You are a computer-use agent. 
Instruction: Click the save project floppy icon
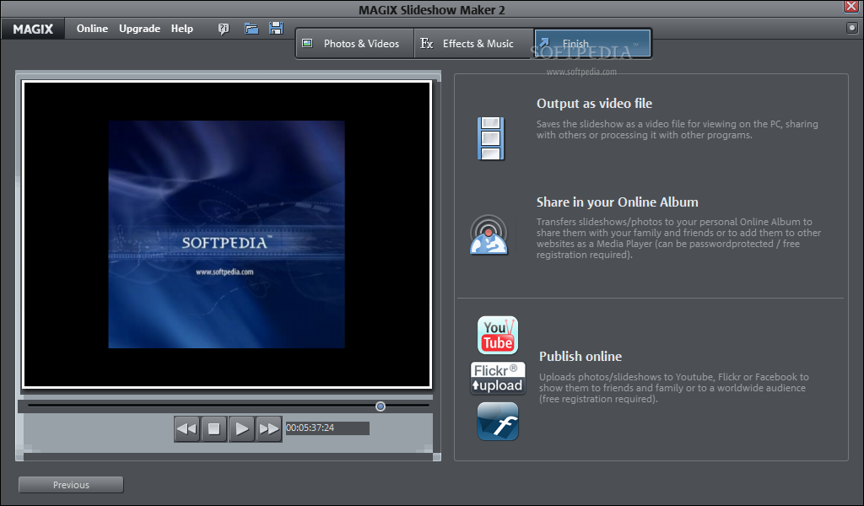click(x=276, y=29)
